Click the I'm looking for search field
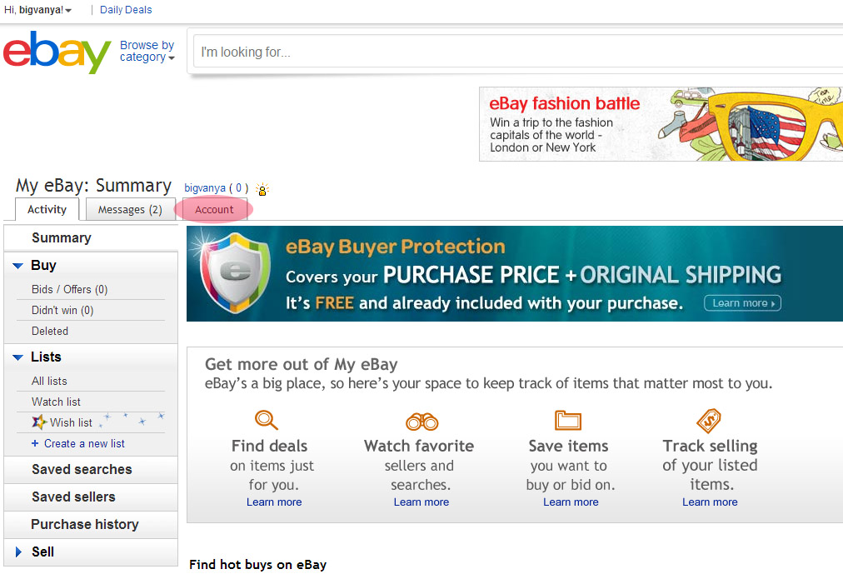The height and width of the screenshot is (574, 843). click(516, 52)
